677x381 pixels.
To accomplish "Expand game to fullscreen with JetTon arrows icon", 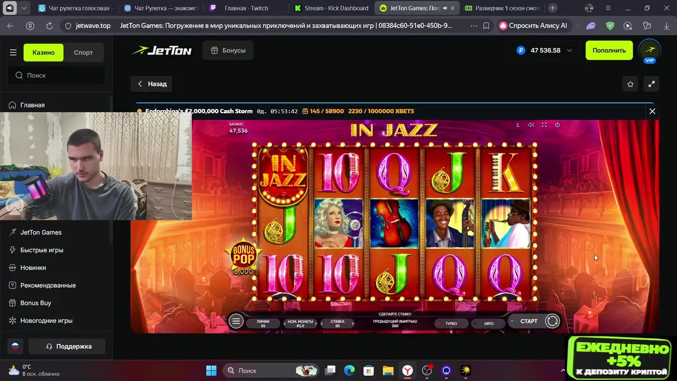I will click(652, 84).
